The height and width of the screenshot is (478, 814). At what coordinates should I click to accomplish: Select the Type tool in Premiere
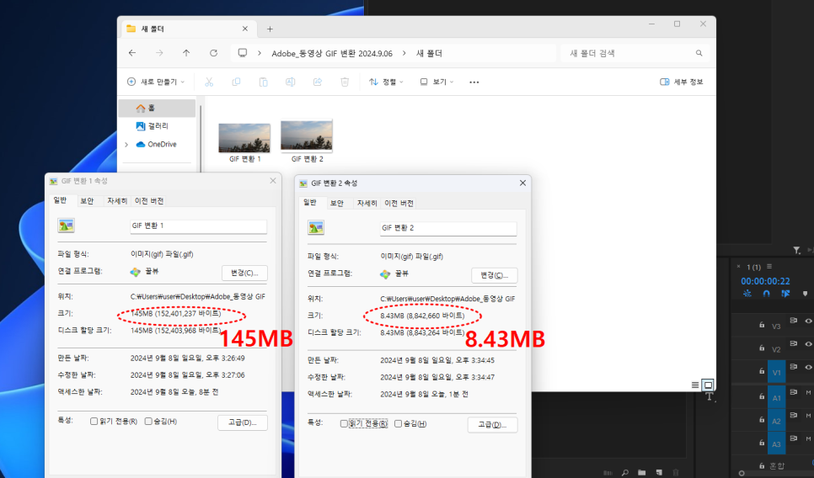pyautogui.click(x=710, y=398)
